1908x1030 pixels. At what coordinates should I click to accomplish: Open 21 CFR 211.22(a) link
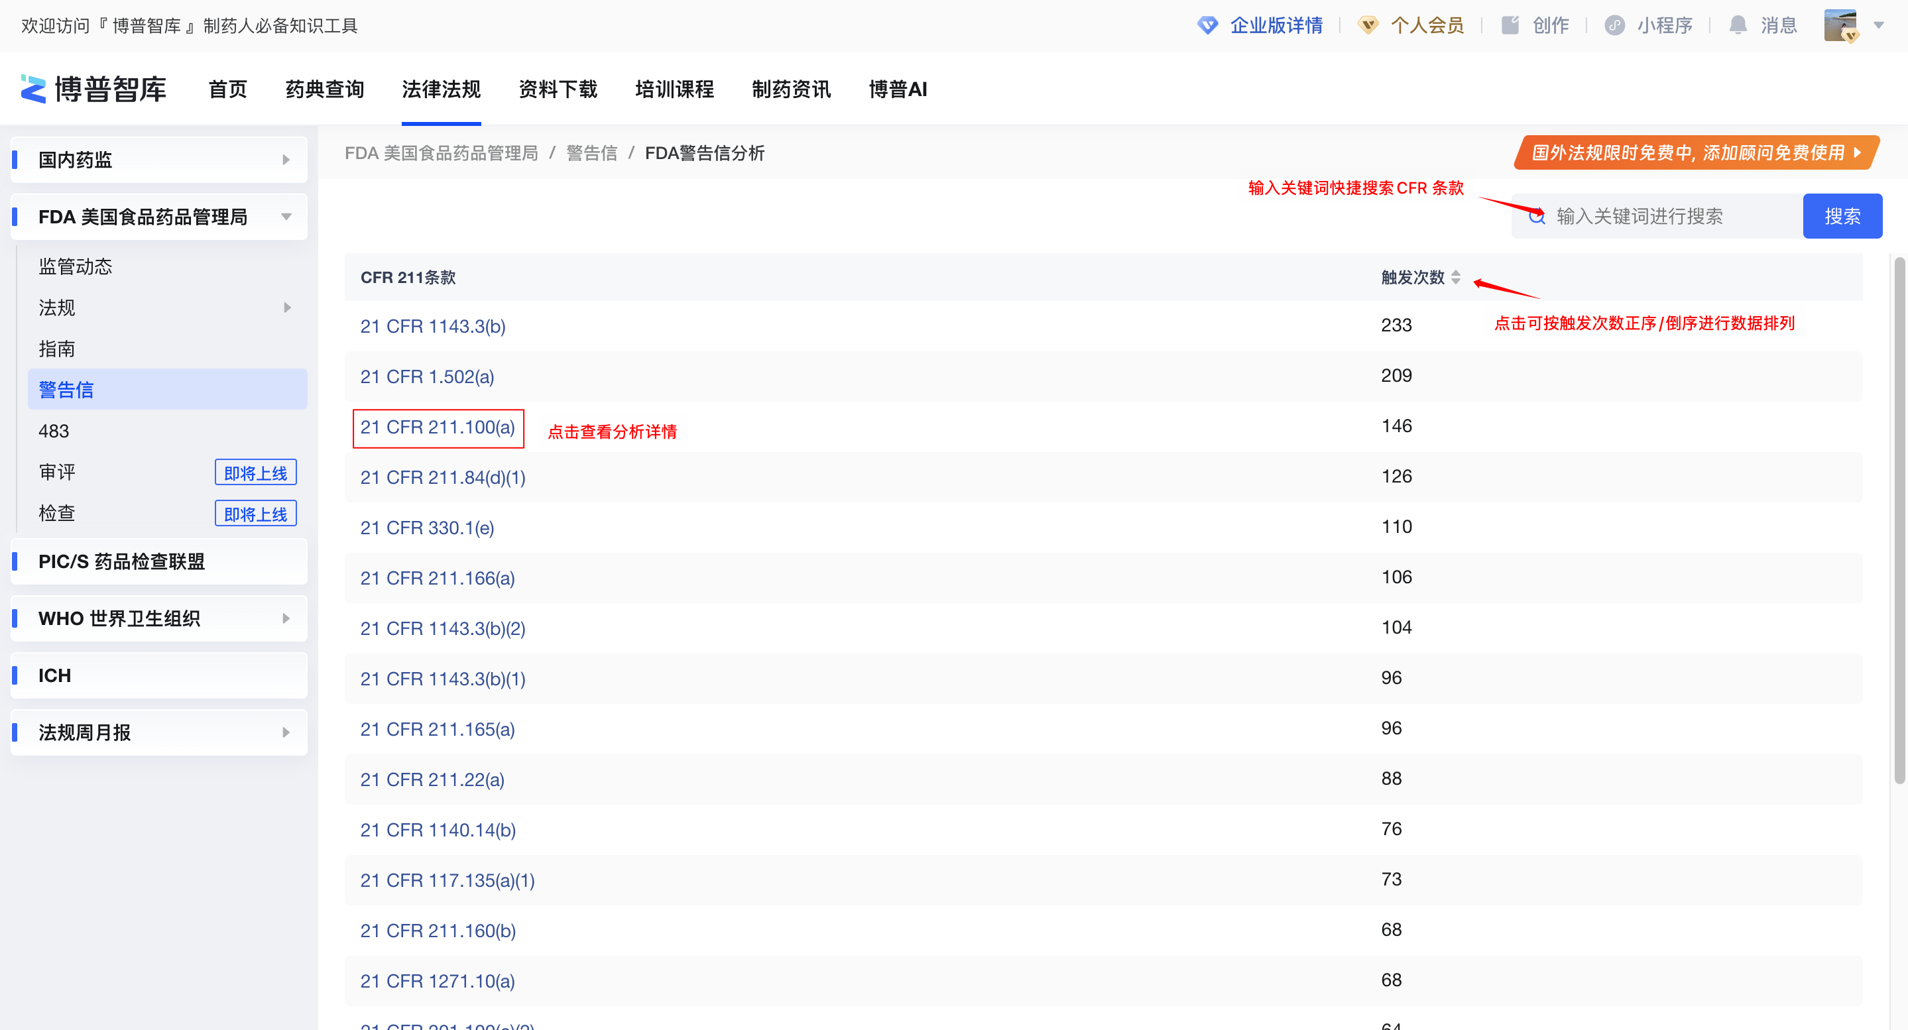[432, 779]
